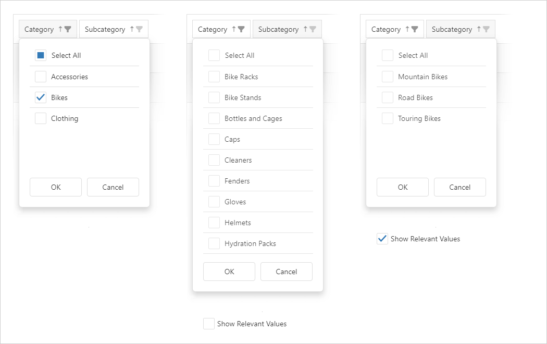Uncheck the Bikes filter option

click(x=41, y=97)
